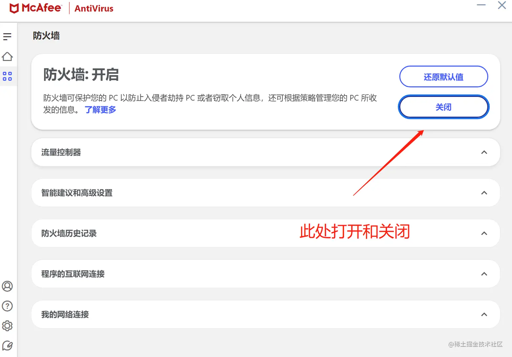Expand the 智能建议和高级设置 section chevron

(x=484, y=193)
